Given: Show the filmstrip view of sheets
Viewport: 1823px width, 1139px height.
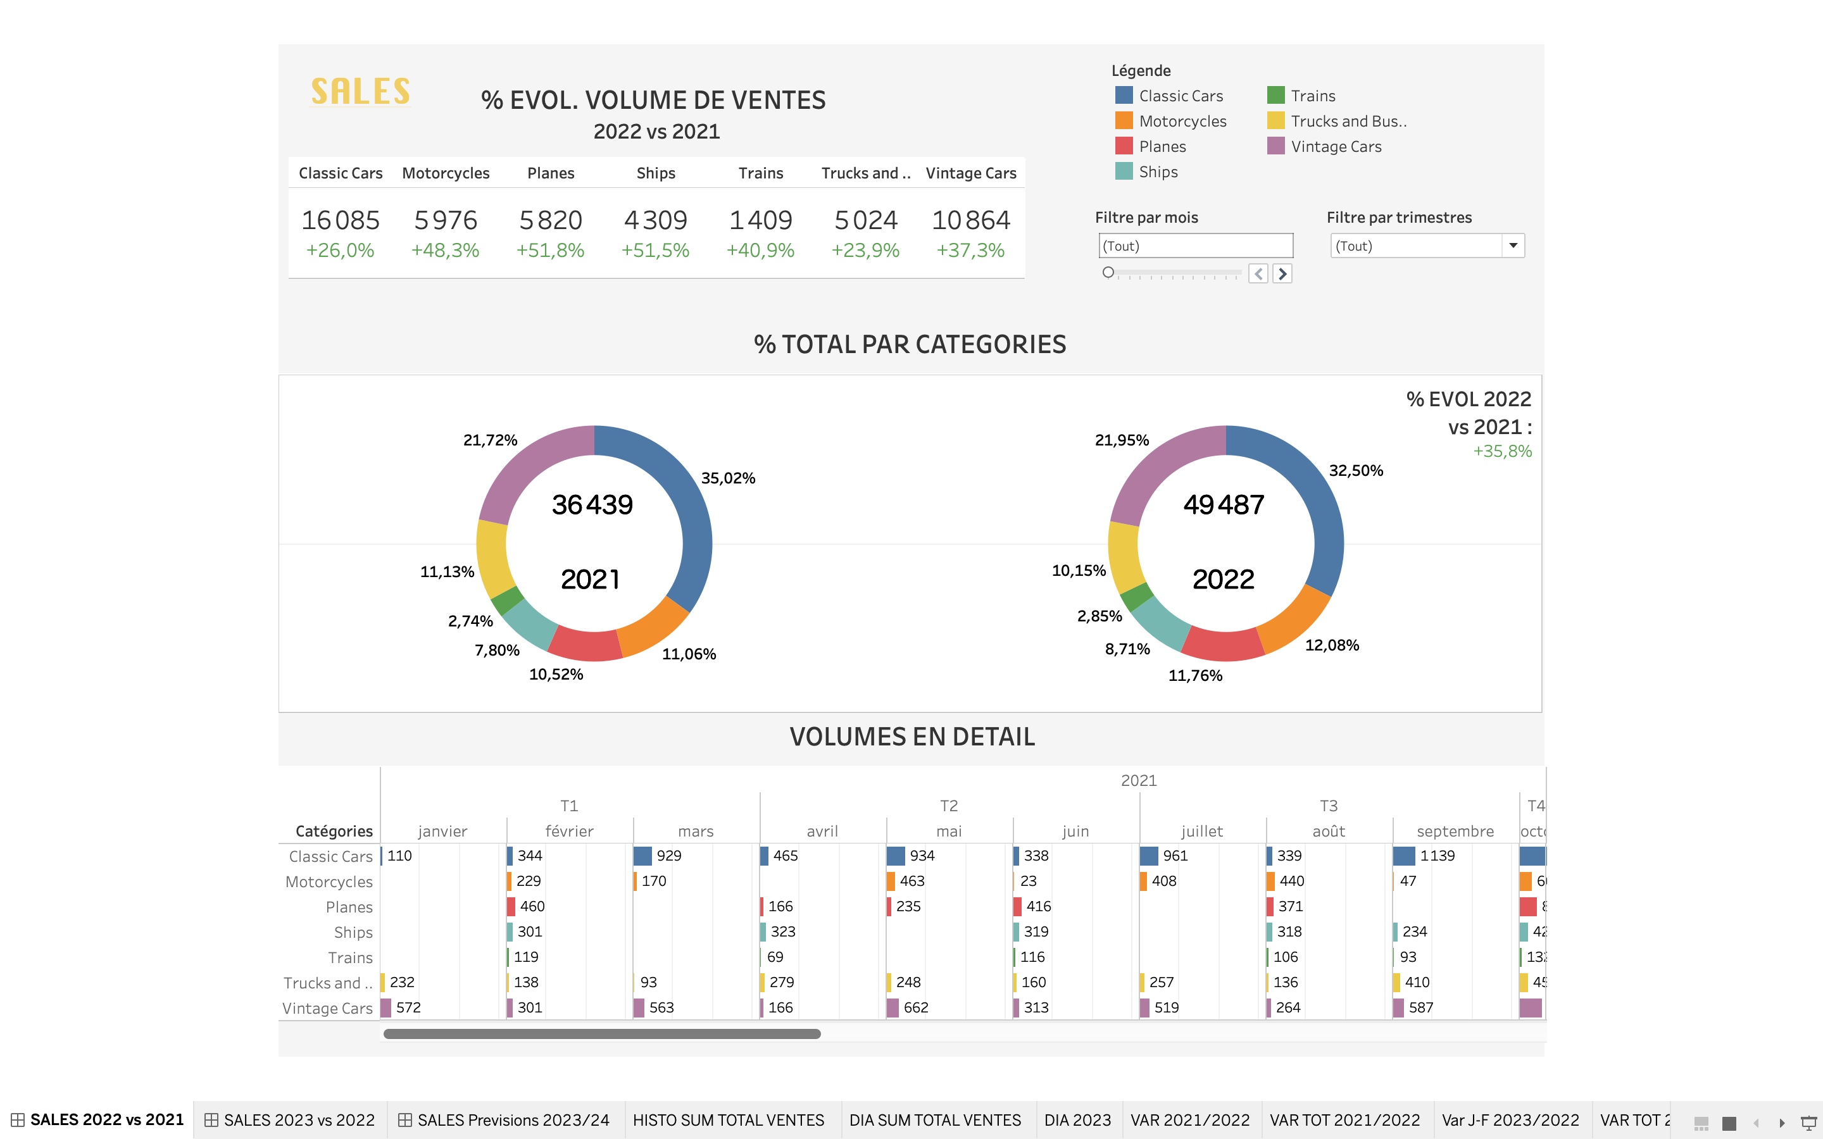Looking at the screenshot, I should pyautogui.click(x=1701, y=1123).
